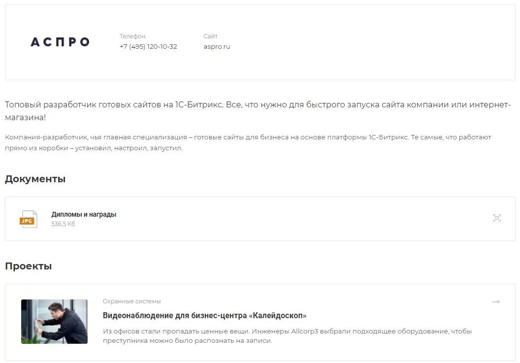Open the Видеонаблюдение для бизнес-центра «Калейдоскоп» project

(204, 315)
